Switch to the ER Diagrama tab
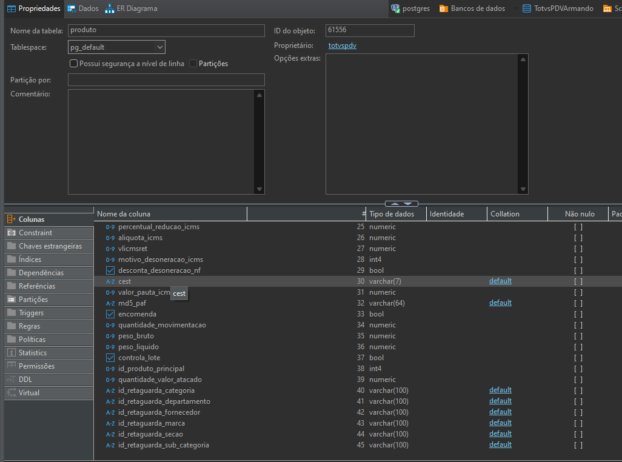The image size is (622, 462). click(x=131, y=8)
